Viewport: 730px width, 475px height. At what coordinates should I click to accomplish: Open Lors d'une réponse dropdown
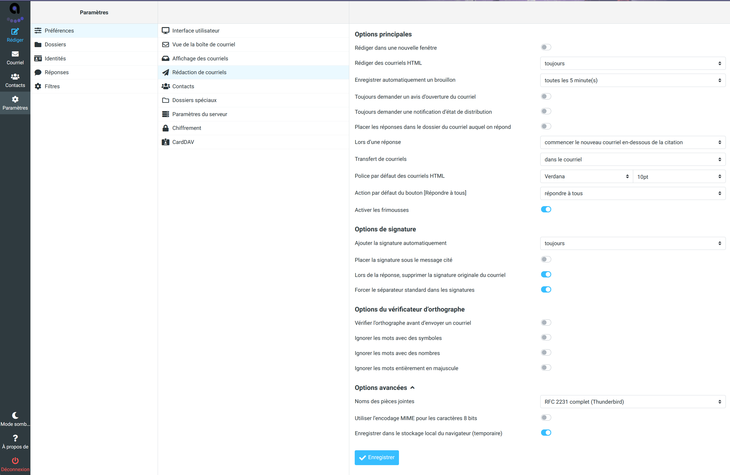[x=632, y=142]
